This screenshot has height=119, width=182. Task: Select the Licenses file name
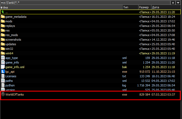coord(11,76)
